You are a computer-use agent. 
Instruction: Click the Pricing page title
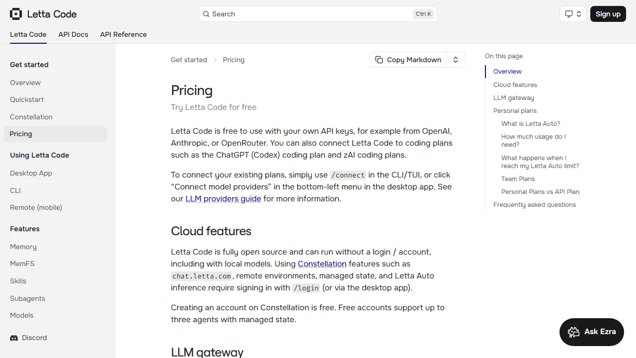pos(192,90)
